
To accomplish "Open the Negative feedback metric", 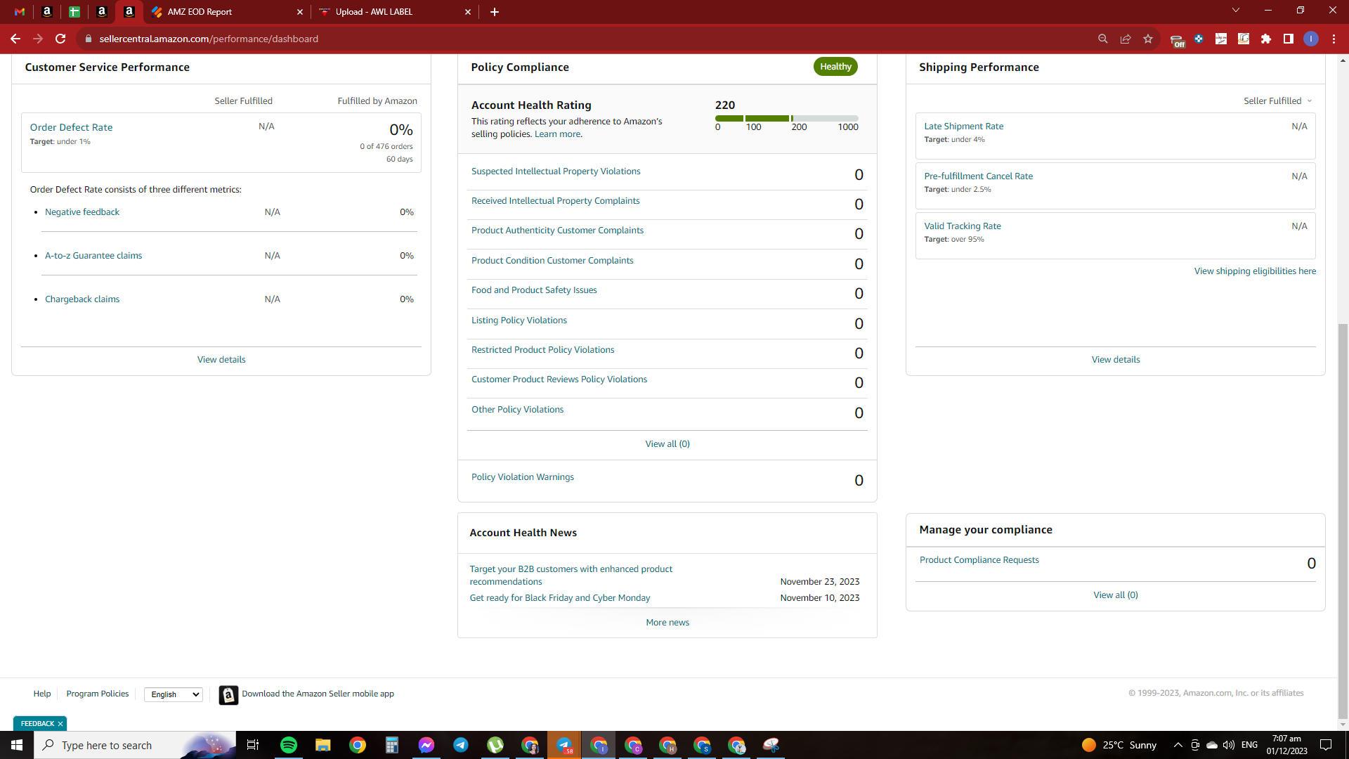I will 82,212.
